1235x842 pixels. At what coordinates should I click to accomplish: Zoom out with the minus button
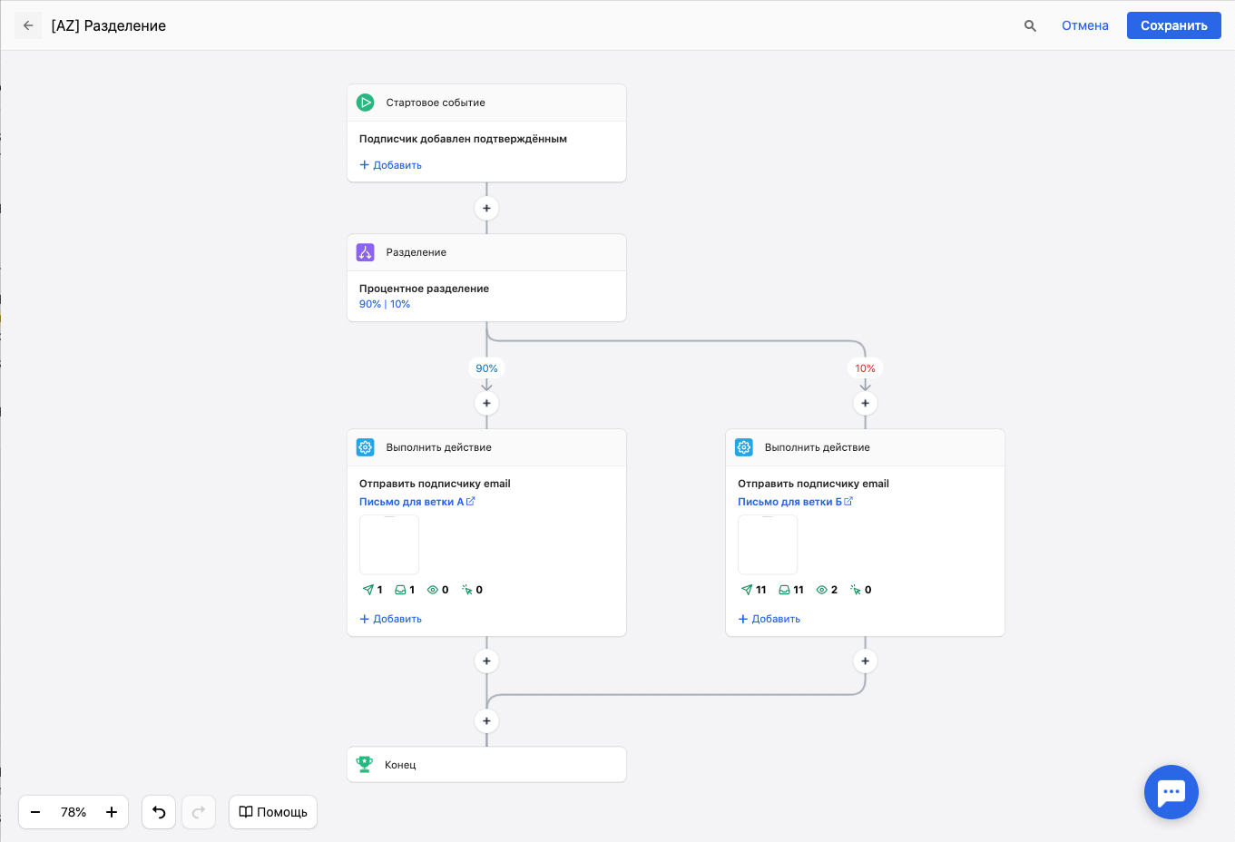[x=35, y=812]
